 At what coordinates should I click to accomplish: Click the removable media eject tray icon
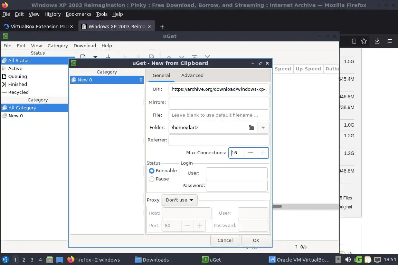338,259
